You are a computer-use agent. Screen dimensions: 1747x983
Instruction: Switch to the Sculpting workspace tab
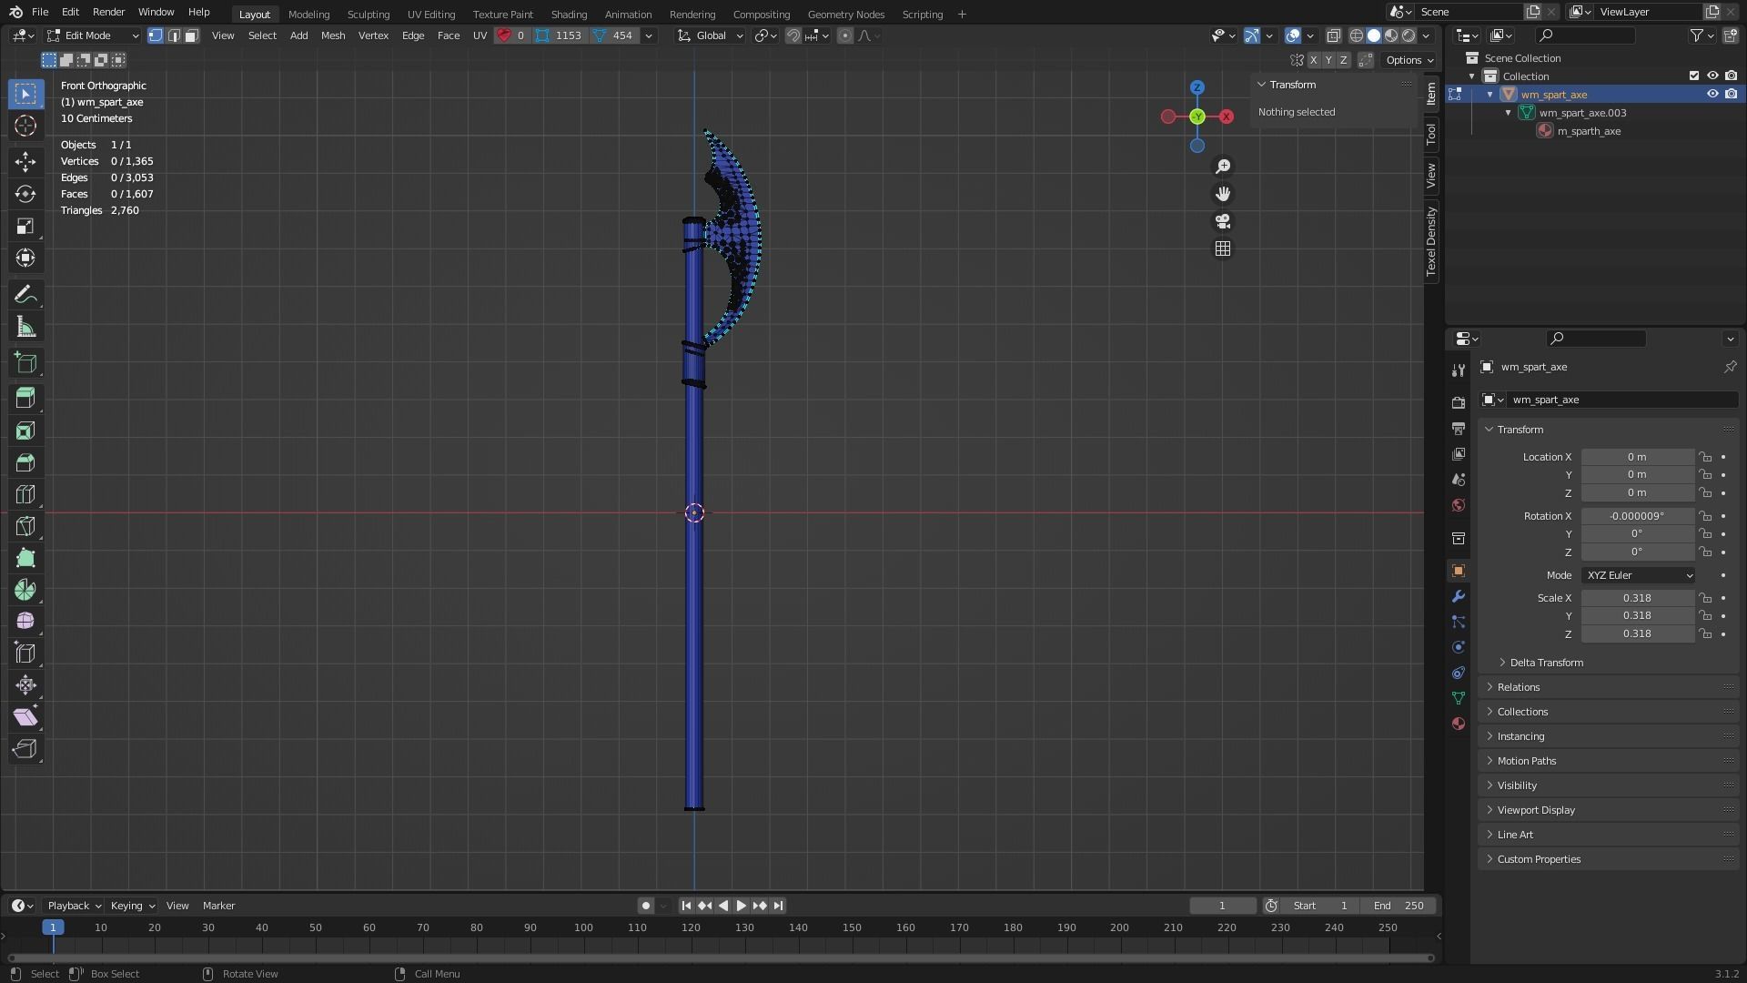click(368, 14)
